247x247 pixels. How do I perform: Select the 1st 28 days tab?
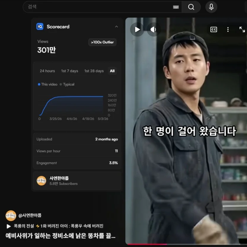(94, 71)
